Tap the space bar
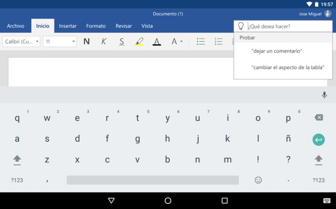 [152, 180]
